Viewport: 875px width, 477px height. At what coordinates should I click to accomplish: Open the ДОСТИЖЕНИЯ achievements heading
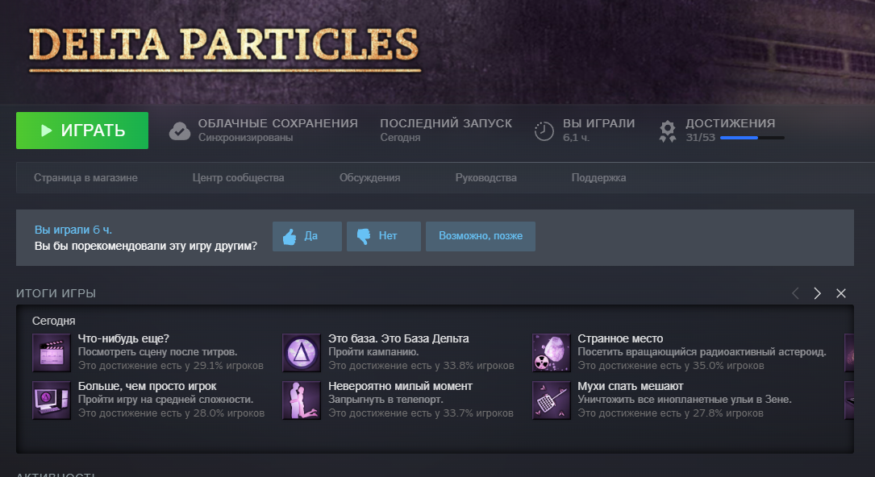pyautogui.click(x=730, y=123)
